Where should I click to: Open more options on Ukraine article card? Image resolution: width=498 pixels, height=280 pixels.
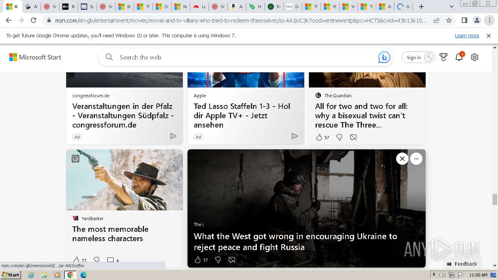(x=416, y=159)
